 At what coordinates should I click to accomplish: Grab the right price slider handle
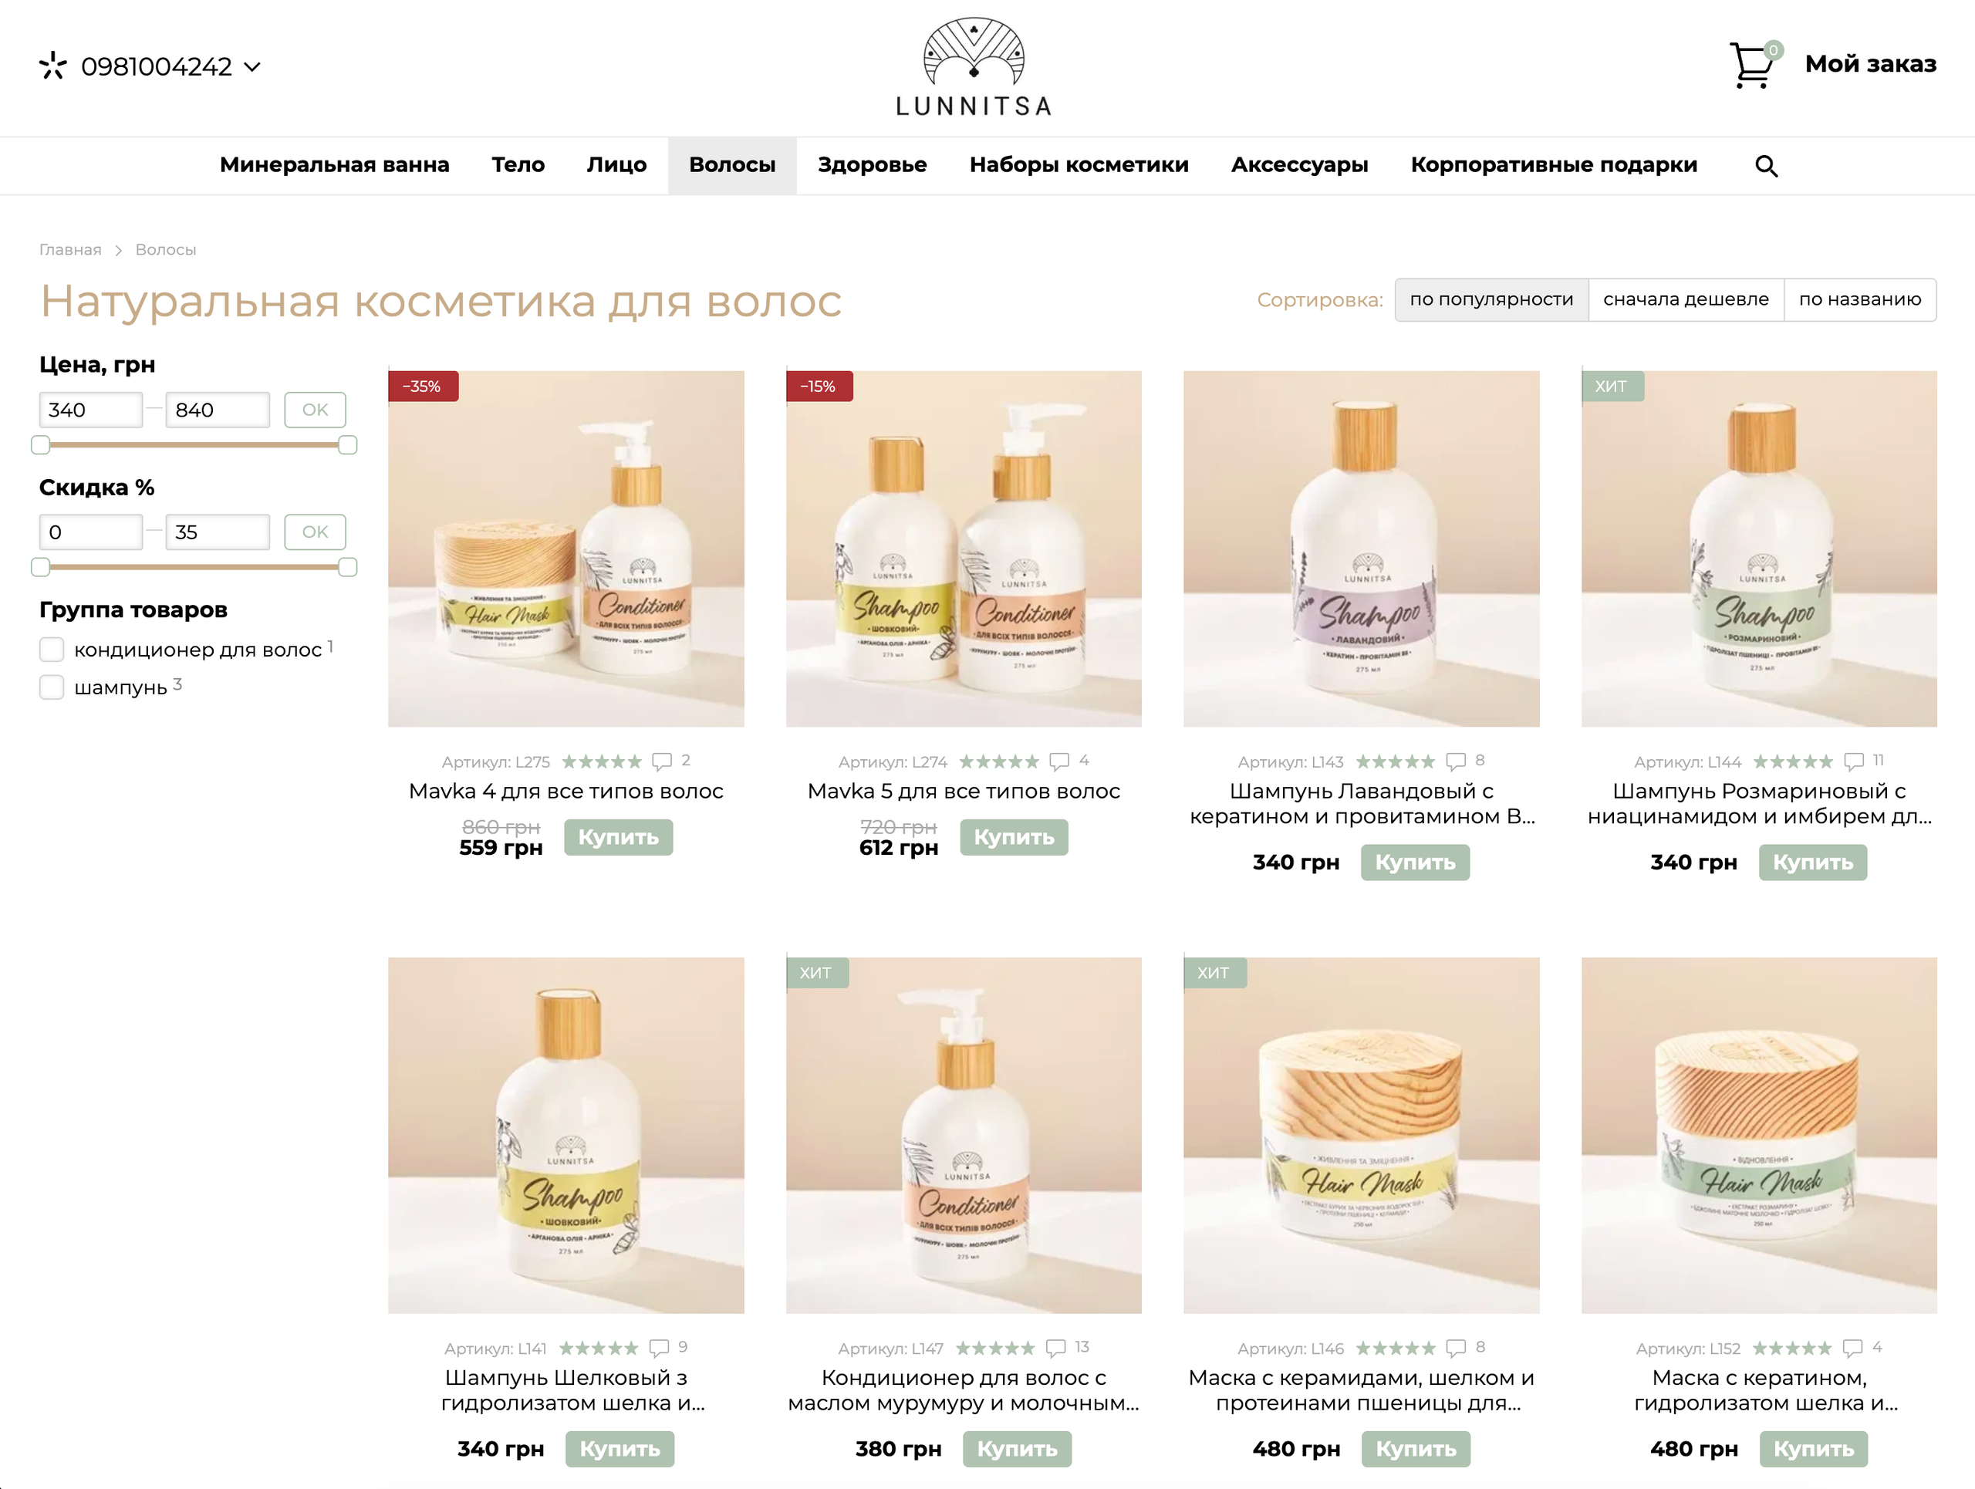(x=347, y=444)
